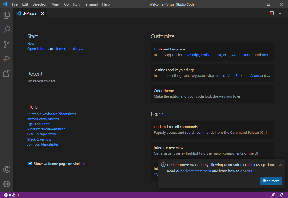
Task: Open the File menu
Action: pos(15,4)
